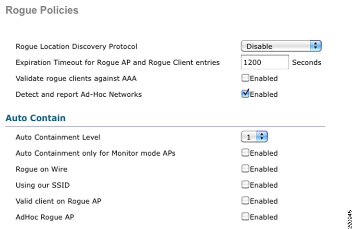Click the Seconds unit label
Viewport: 352px width, 229px height.
pos(307,62)
